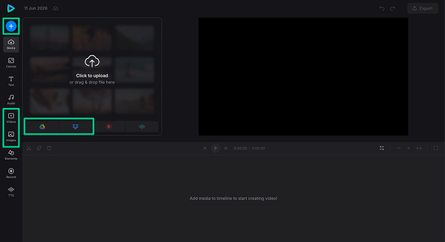
Task: Click the blue plus add button
Action: [11, 26]
